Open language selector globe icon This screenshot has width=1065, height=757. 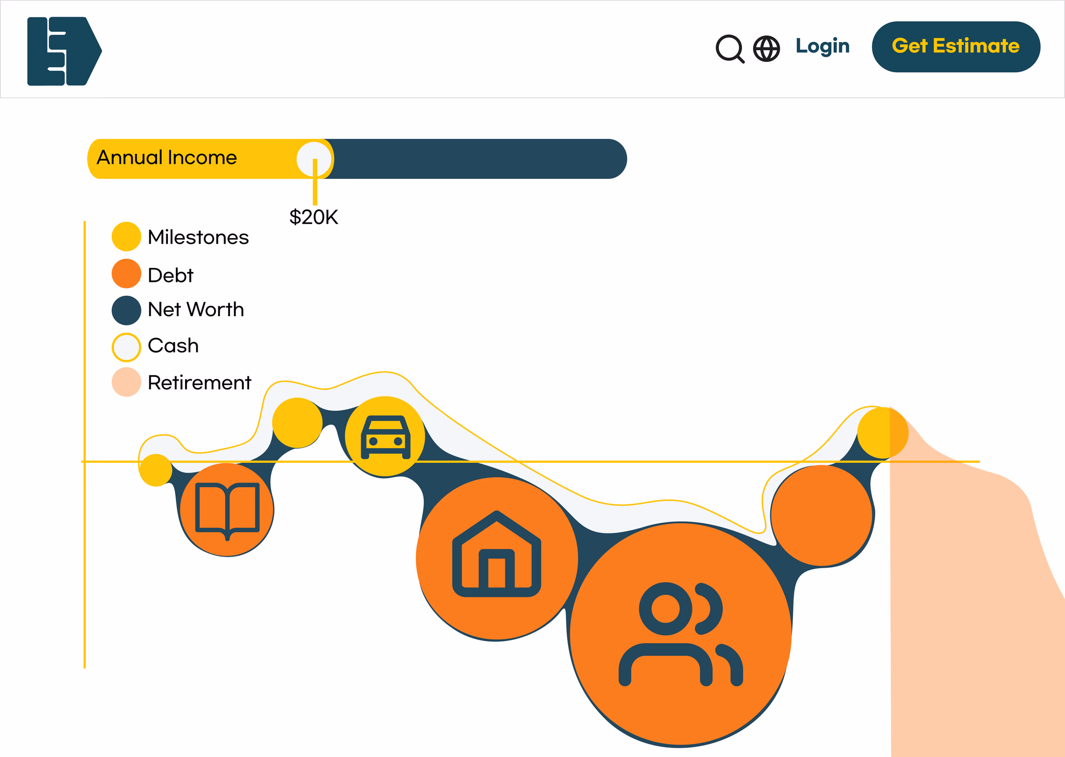click(767, 49)
